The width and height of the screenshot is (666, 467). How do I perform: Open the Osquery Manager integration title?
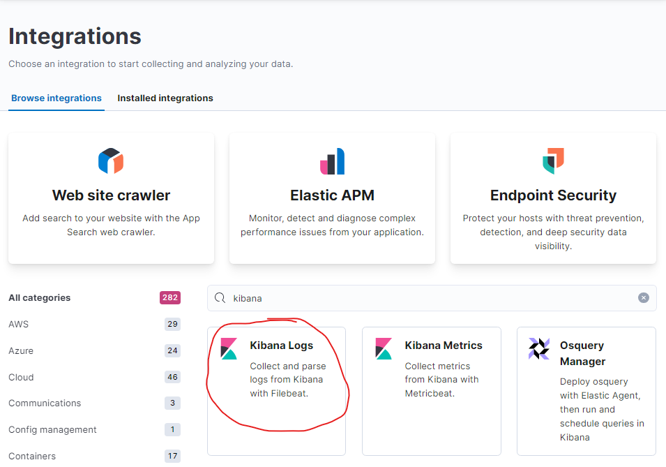coord(582,353)
